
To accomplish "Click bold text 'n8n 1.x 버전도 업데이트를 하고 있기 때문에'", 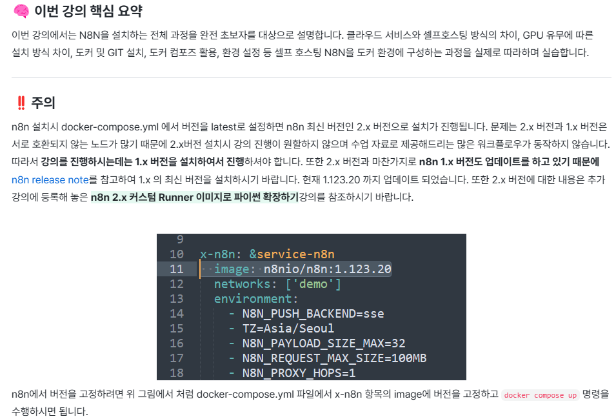I will 509,161.
